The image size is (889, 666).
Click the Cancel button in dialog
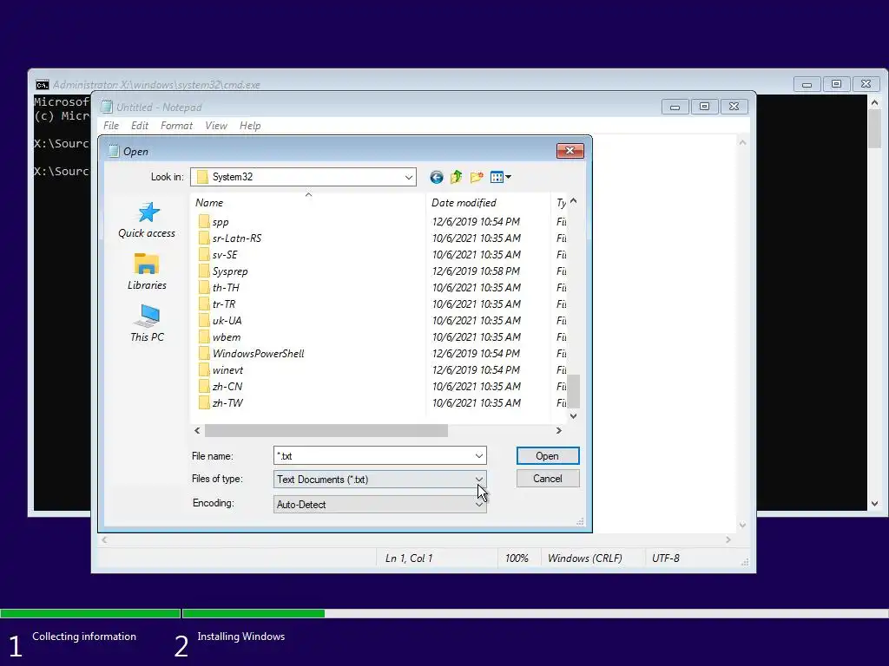(x=548, y=479)
